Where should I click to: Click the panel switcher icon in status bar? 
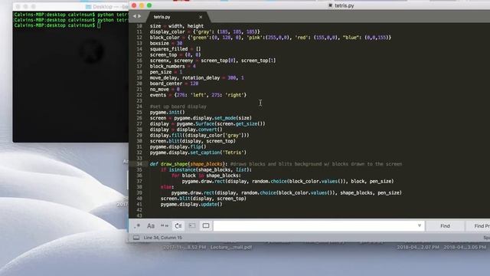point(136,238)
